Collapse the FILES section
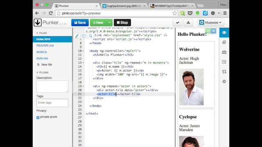The width and height of the screenshot is (262, 147). (x=42, y=33)
